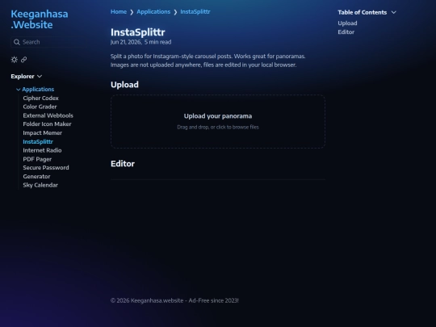Screen dimensions: 436x327
Task: Open Cipher Codex page
Action: 41,99
